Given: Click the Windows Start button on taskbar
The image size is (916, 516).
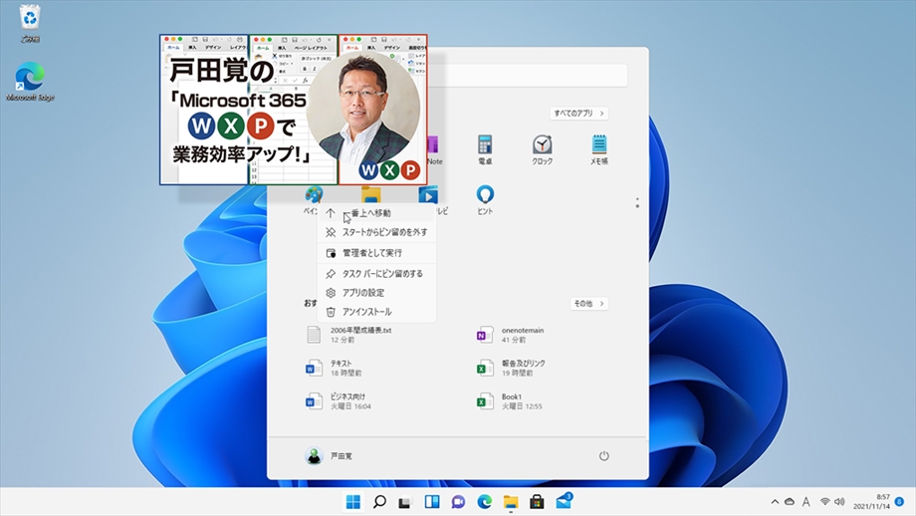Looking at the screenshot, I should pos(352,501).
